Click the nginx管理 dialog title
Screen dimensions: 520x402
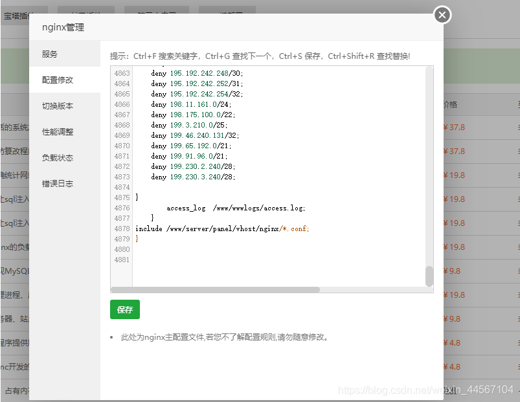point(63,27)
